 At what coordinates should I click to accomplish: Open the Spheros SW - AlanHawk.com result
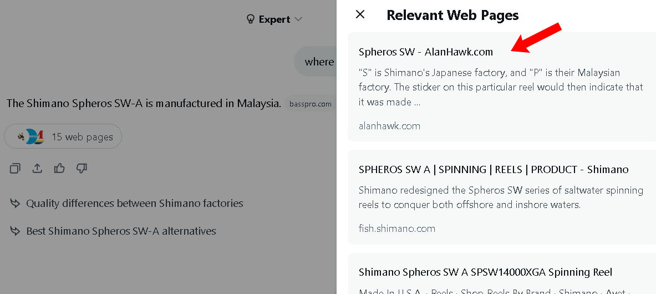[425, 52]
